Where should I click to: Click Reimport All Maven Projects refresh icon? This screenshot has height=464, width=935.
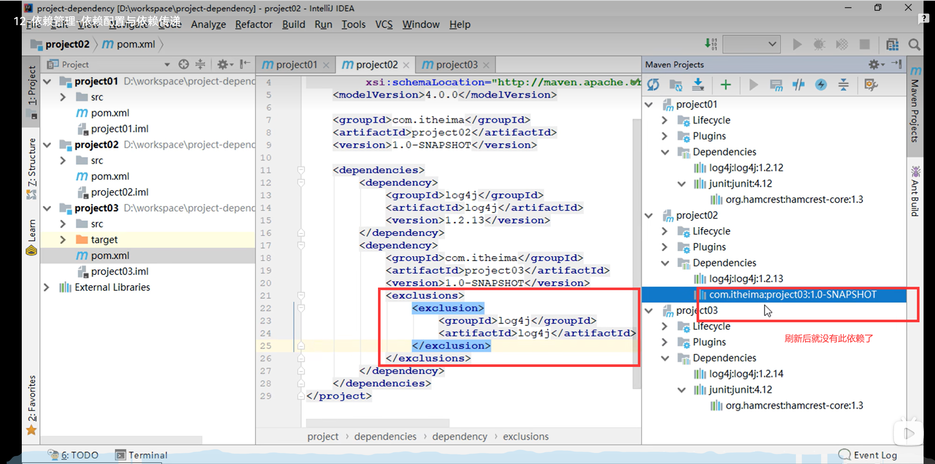(x=653, y=85)
